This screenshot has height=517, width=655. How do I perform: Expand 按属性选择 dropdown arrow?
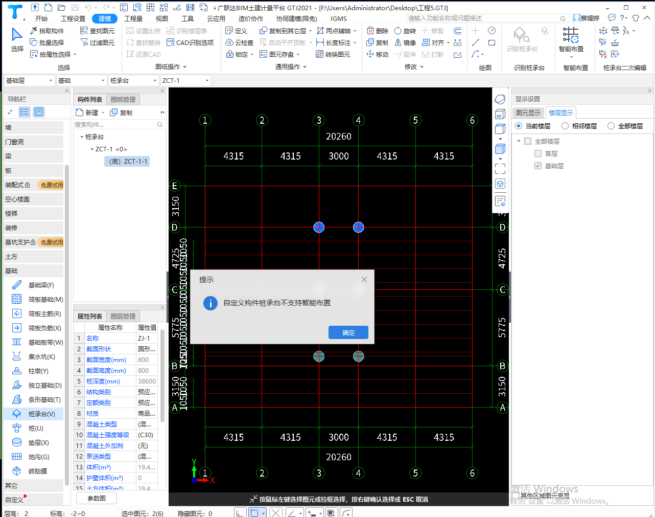(75, 54)
